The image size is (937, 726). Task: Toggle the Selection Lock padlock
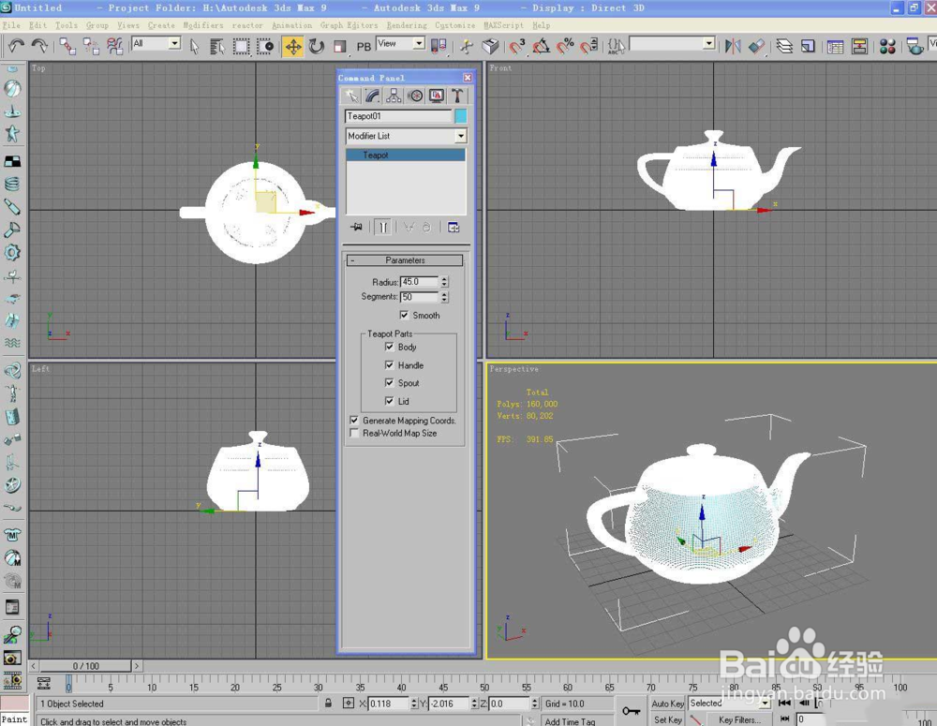click(x=328, y=704)
